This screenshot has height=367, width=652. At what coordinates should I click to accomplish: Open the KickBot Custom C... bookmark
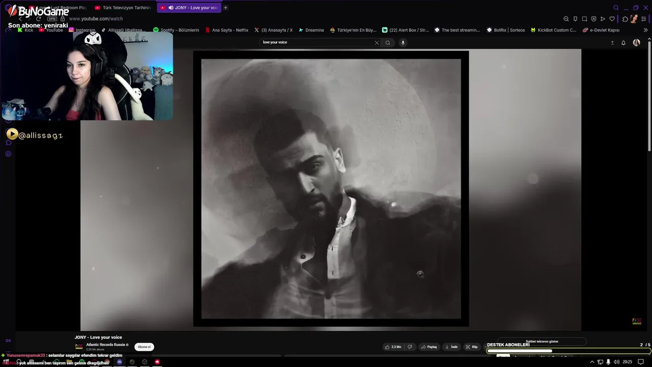point(554,30)
